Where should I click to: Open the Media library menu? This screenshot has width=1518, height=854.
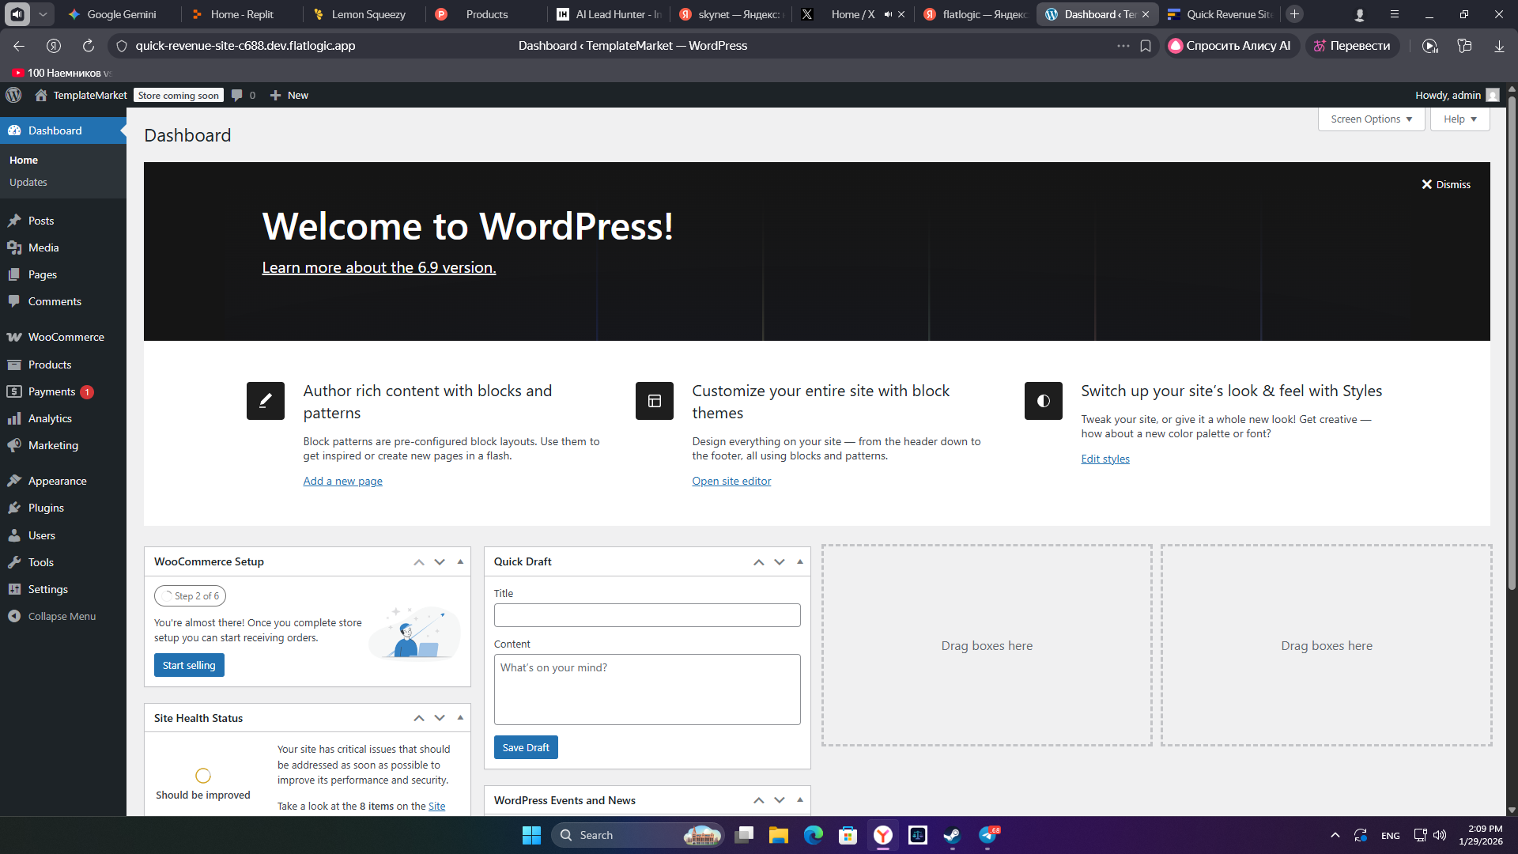[x=43, y=248]
